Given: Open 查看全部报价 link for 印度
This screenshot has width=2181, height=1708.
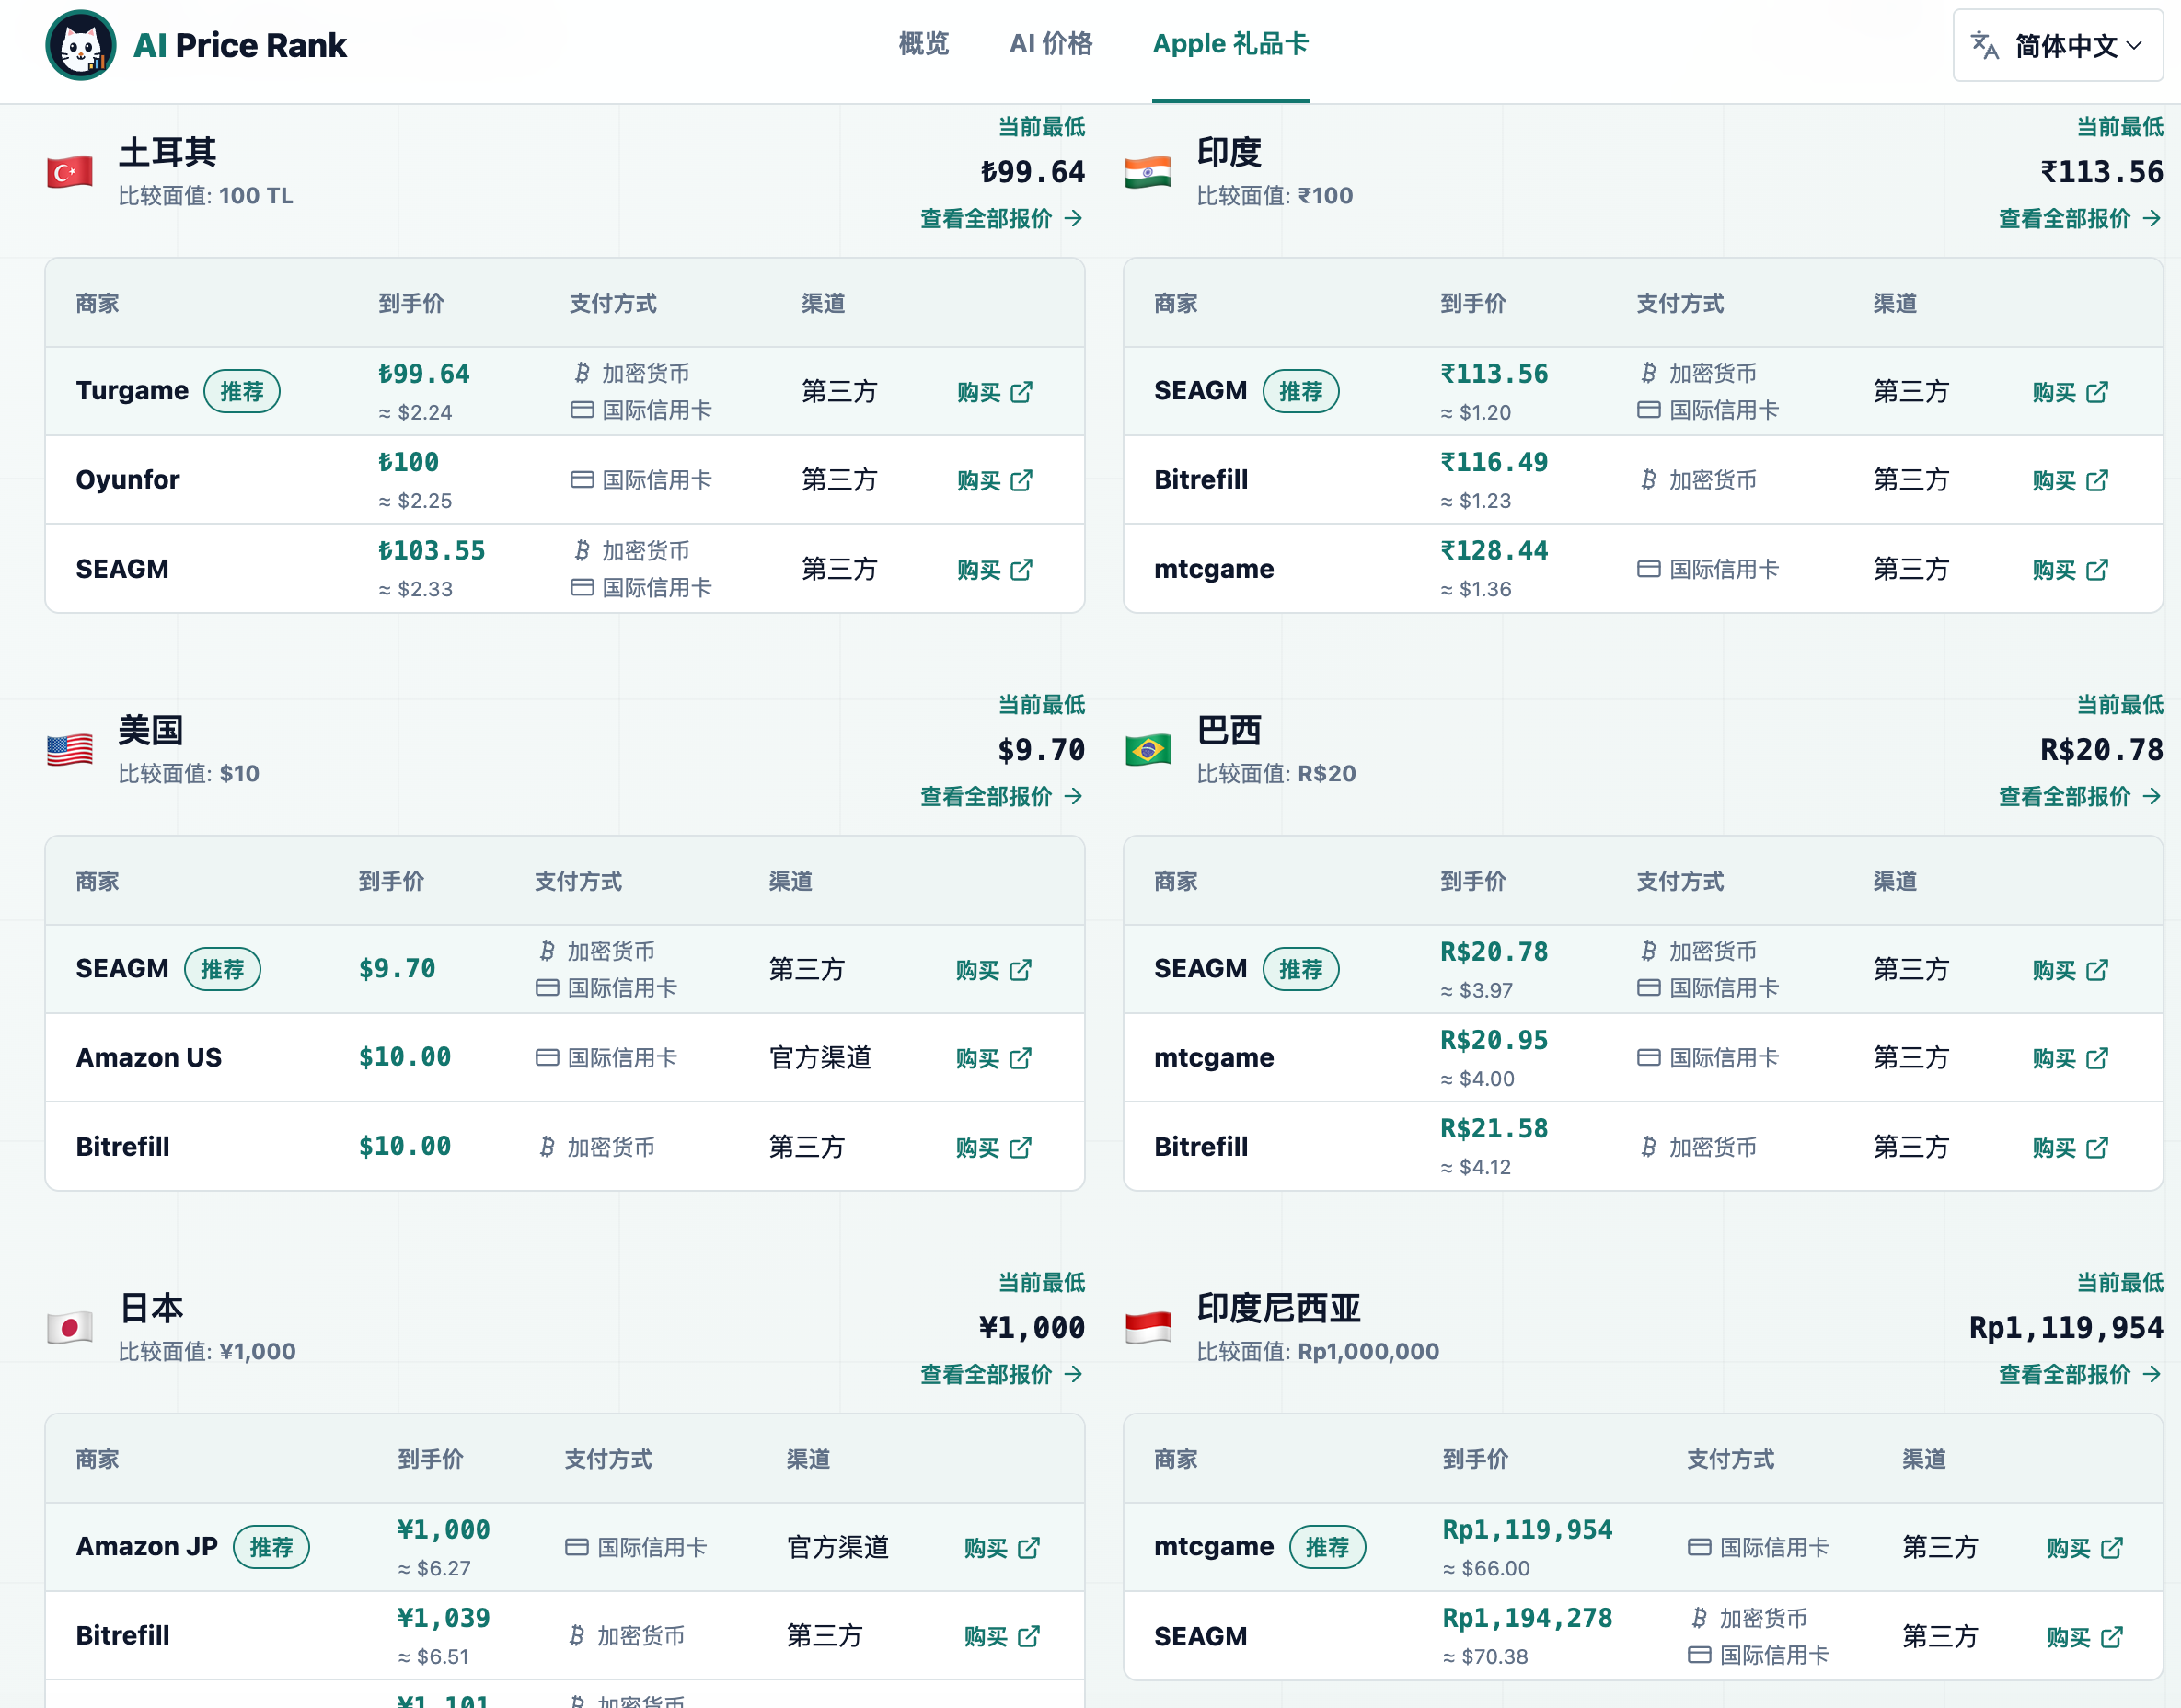Looking at the screenshot, I should tap(2081, 218).
